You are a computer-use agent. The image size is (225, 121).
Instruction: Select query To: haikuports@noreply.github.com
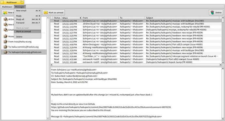point(24,52)
